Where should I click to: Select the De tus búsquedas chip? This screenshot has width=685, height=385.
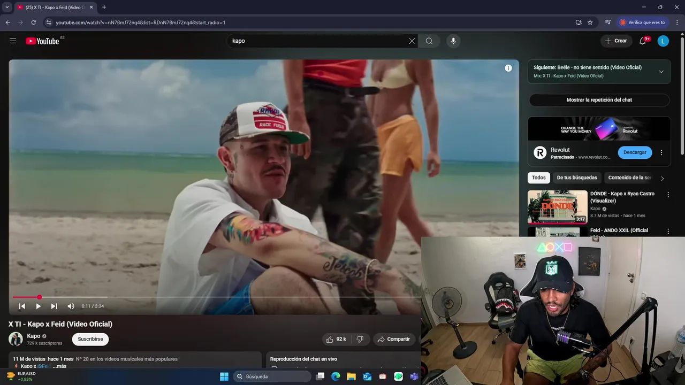coord(577,178)
